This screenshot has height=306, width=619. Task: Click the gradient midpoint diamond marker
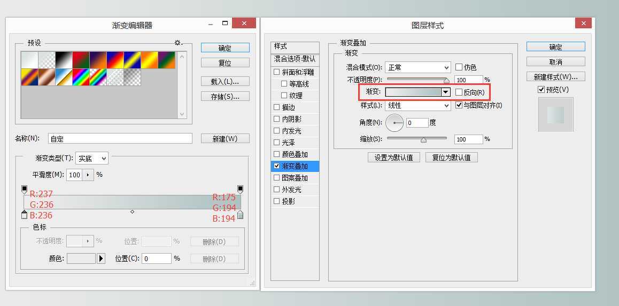(132, 212)
